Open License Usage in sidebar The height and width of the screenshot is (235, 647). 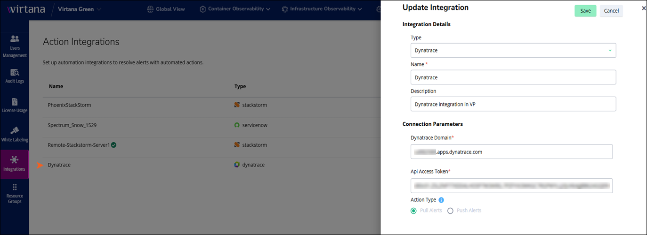point(15,106)
